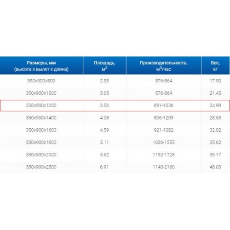Select the 350x900x1600 size cell
Screen dimensions: 230x230
(41, 130)
